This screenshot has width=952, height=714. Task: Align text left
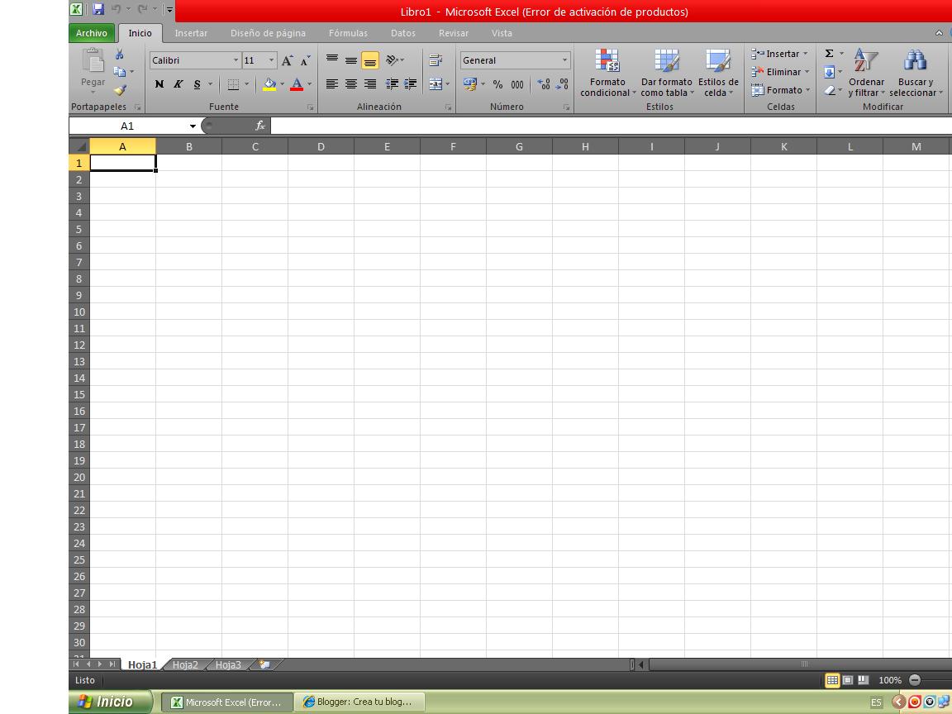pyautogui.click(x=332, y=84)
